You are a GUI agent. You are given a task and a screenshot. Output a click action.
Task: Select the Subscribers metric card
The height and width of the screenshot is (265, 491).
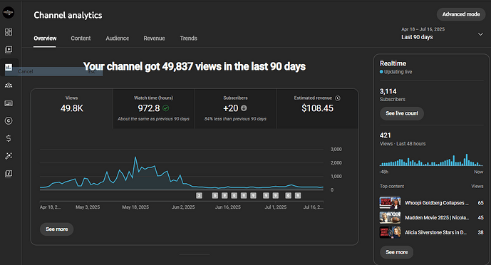[x=235, y=108]
